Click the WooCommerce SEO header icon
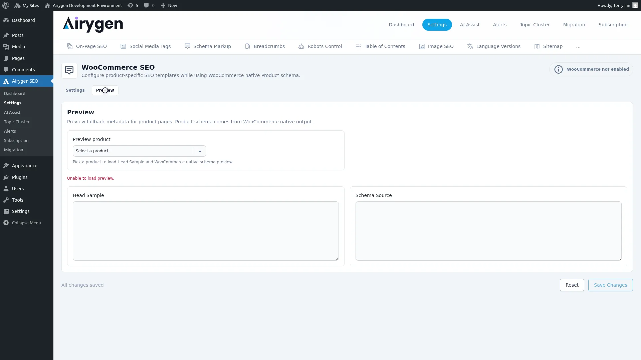This screenshot has height=360, width=641. point(69,71)
